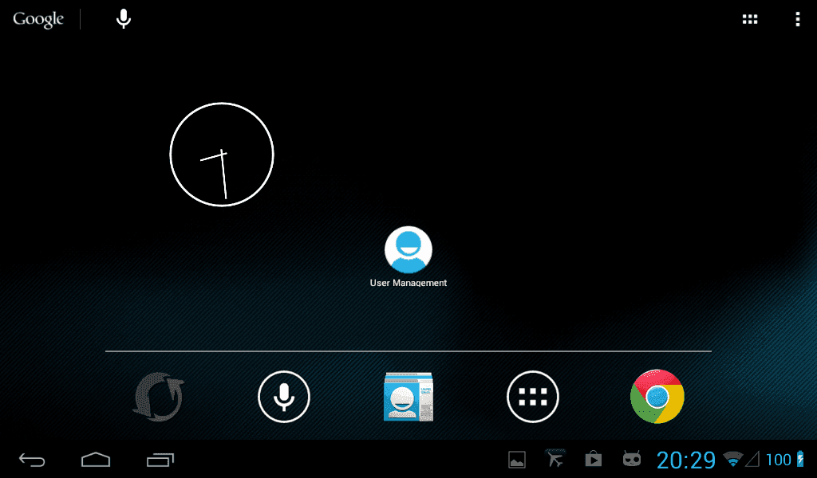Open Recent apps navigation button

click(160, 460)
